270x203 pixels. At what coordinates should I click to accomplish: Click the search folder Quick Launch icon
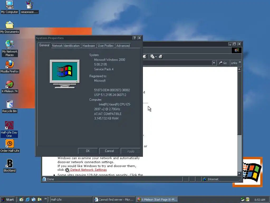coord(40,200)
